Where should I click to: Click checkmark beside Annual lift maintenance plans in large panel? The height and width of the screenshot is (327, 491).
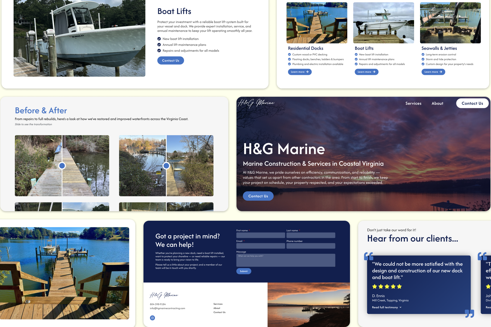click(x=159, y=45)
